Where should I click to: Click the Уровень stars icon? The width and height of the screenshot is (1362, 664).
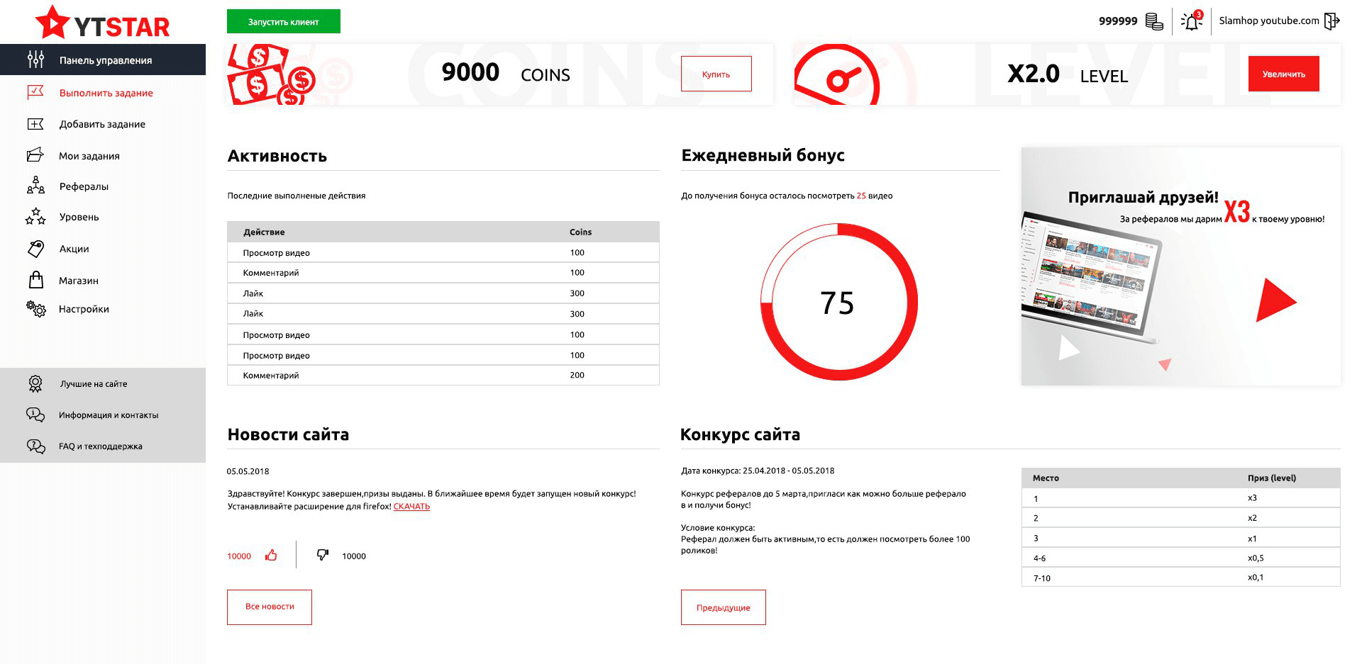(35, 216)
